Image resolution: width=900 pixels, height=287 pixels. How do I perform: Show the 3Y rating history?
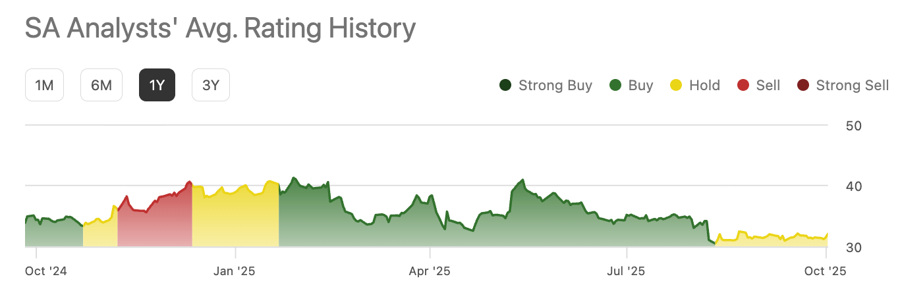point(211,86)
